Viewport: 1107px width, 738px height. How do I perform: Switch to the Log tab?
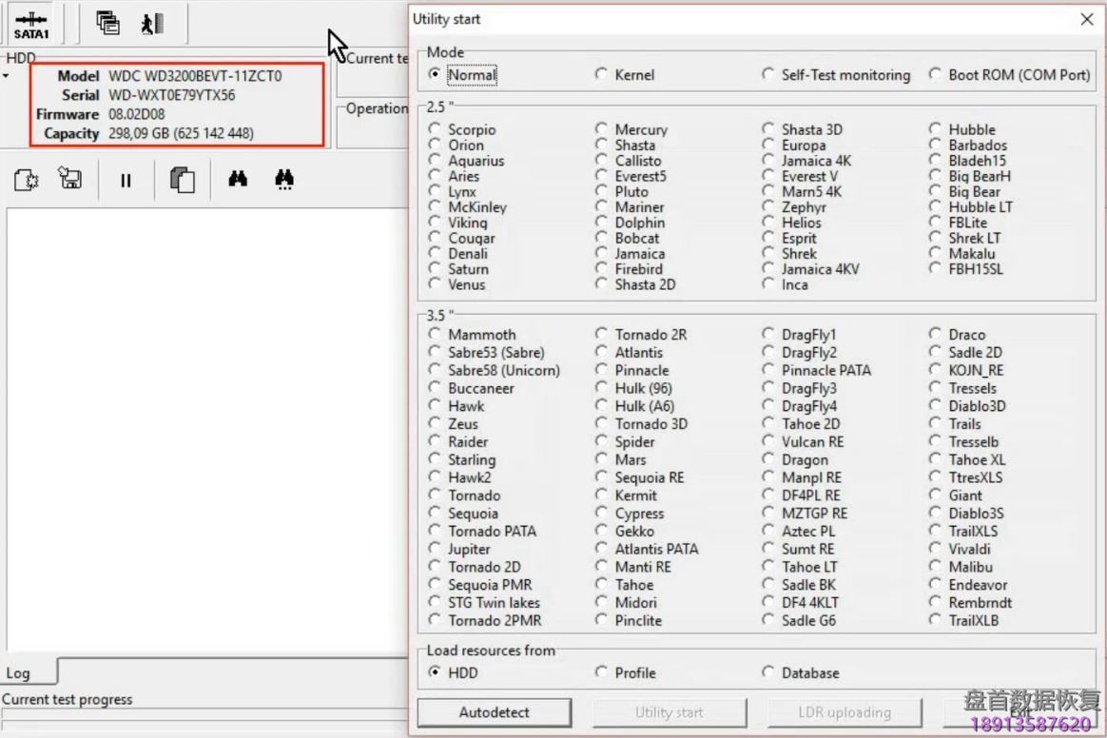tap(23, 672)
